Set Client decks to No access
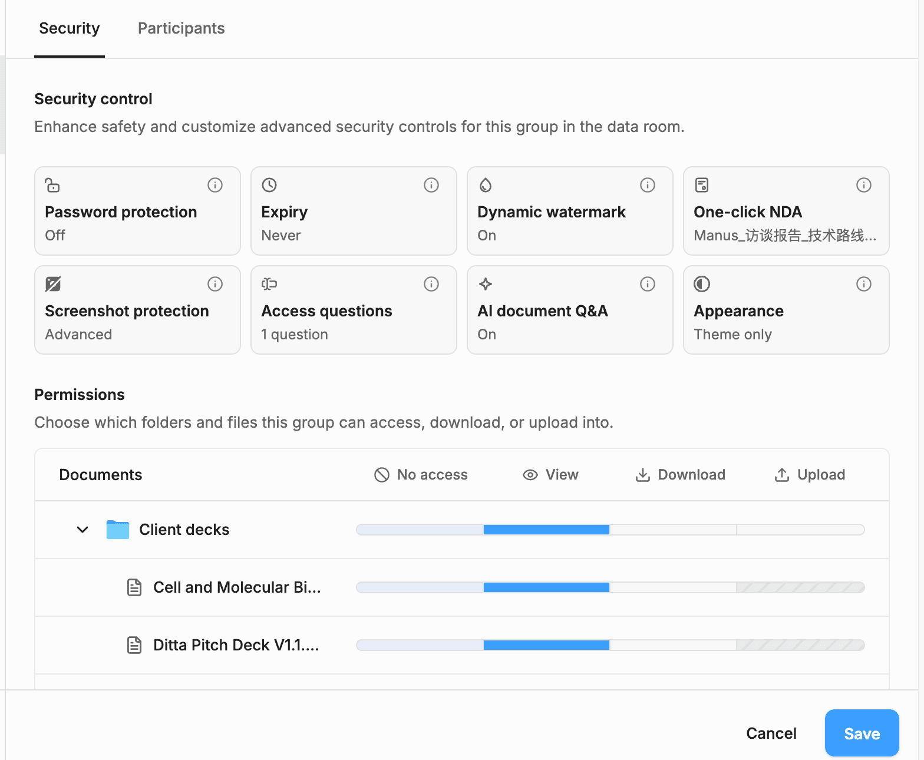The width and height of the screenshot is (924, 760). coord(420,530)
